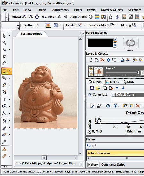Select the Shapes tool

pos(4,106)
